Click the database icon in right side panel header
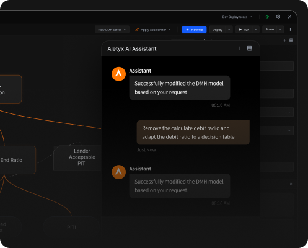The image size is (308, 248). point(291,40)
